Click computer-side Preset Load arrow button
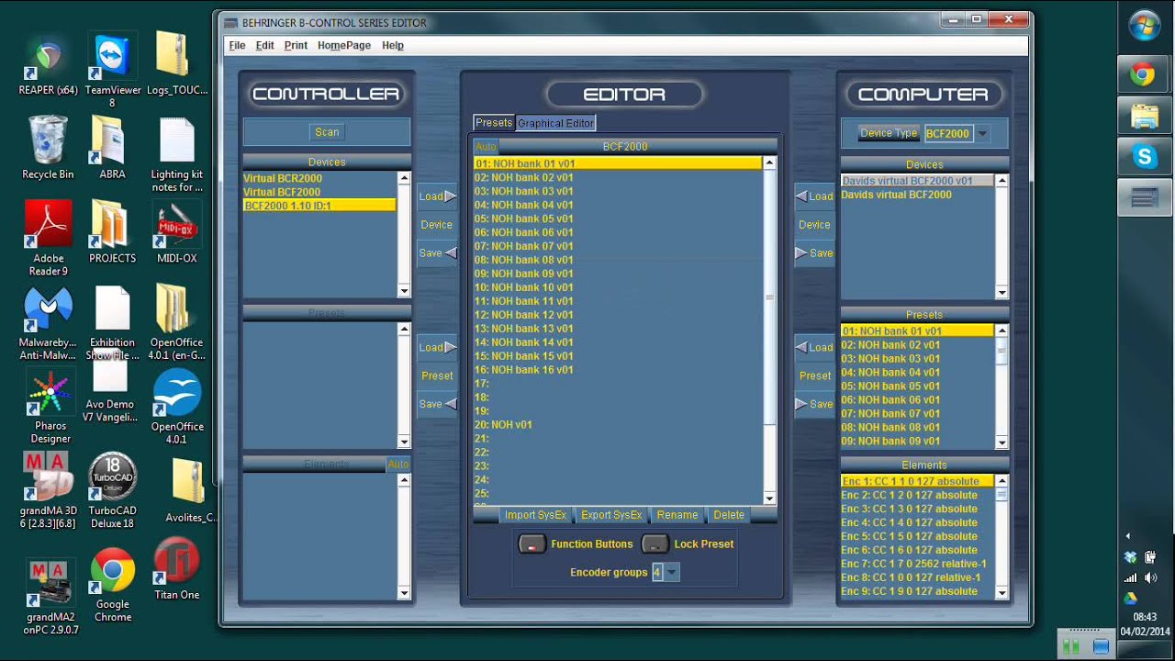 tap(815, 348)
